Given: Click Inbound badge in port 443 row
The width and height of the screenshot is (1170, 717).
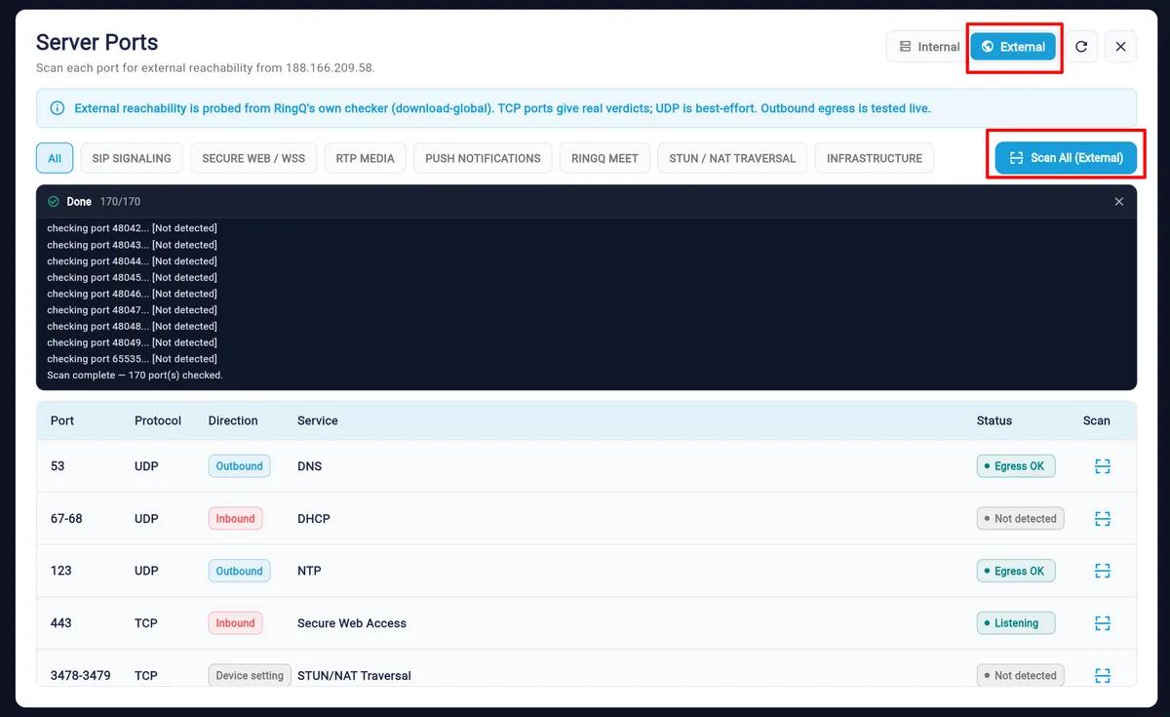Looking at the screenshot, I should tap(235, 623).
